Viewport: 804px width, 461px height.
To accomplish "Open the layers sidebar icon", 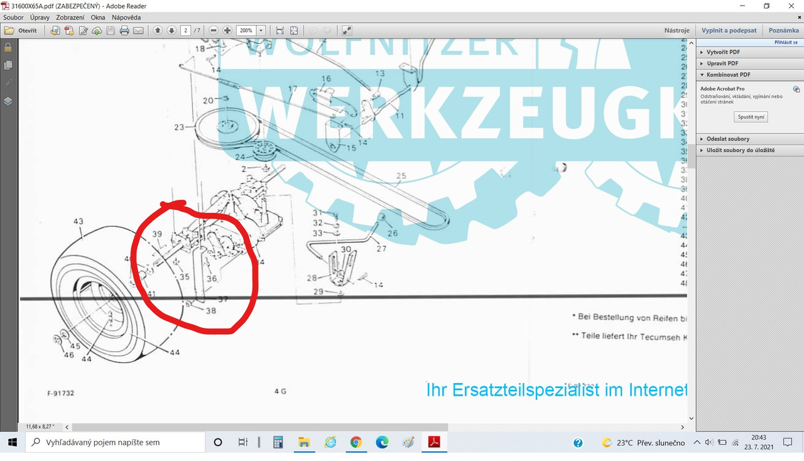I will pyautogui.click(x=8, y=101).
